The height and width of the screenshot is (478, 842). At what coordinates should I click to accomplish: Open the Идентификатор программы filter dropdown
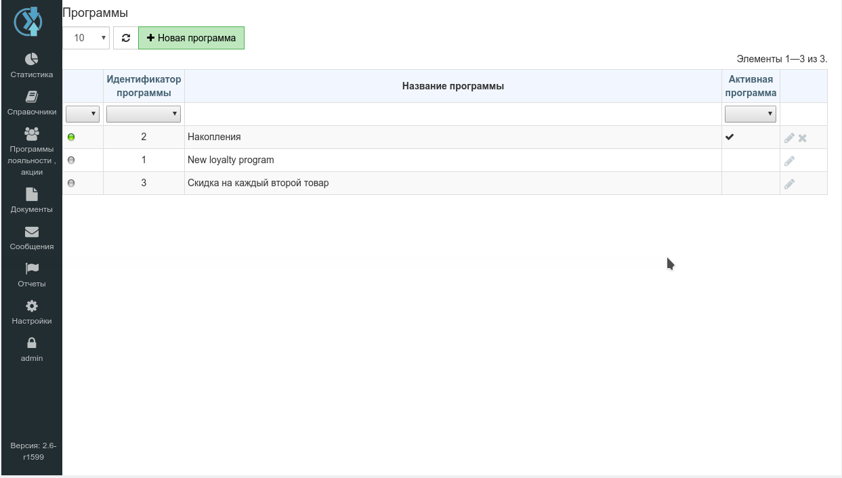coord(144,114)
